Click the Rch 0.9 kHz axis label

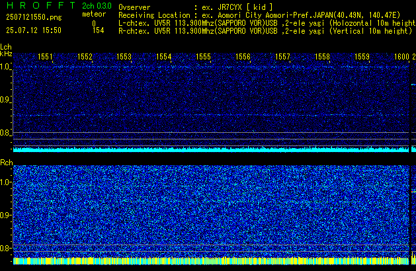pyautogui.click(x=5, y=215)
